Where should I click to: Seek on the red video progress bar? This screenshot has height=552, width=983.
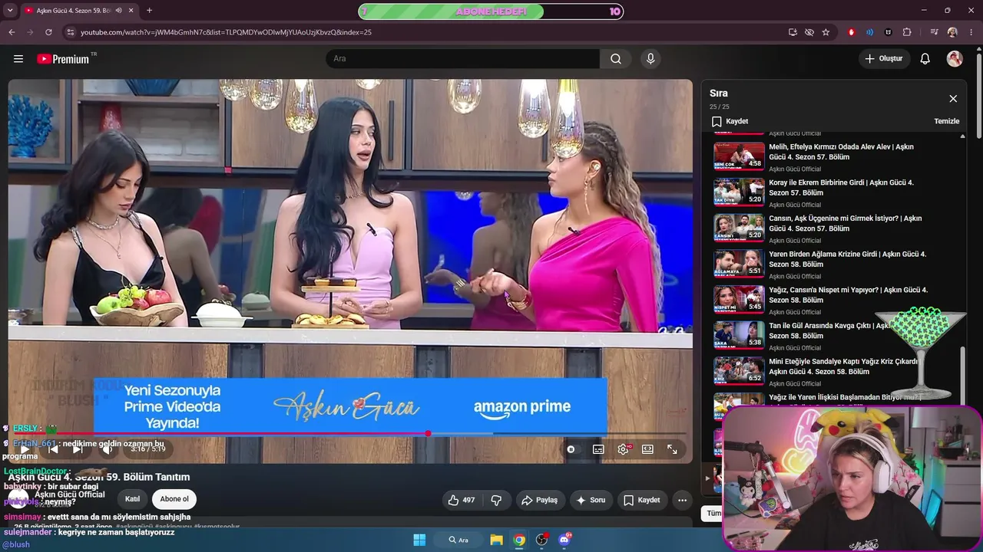[x=350, y=434]
